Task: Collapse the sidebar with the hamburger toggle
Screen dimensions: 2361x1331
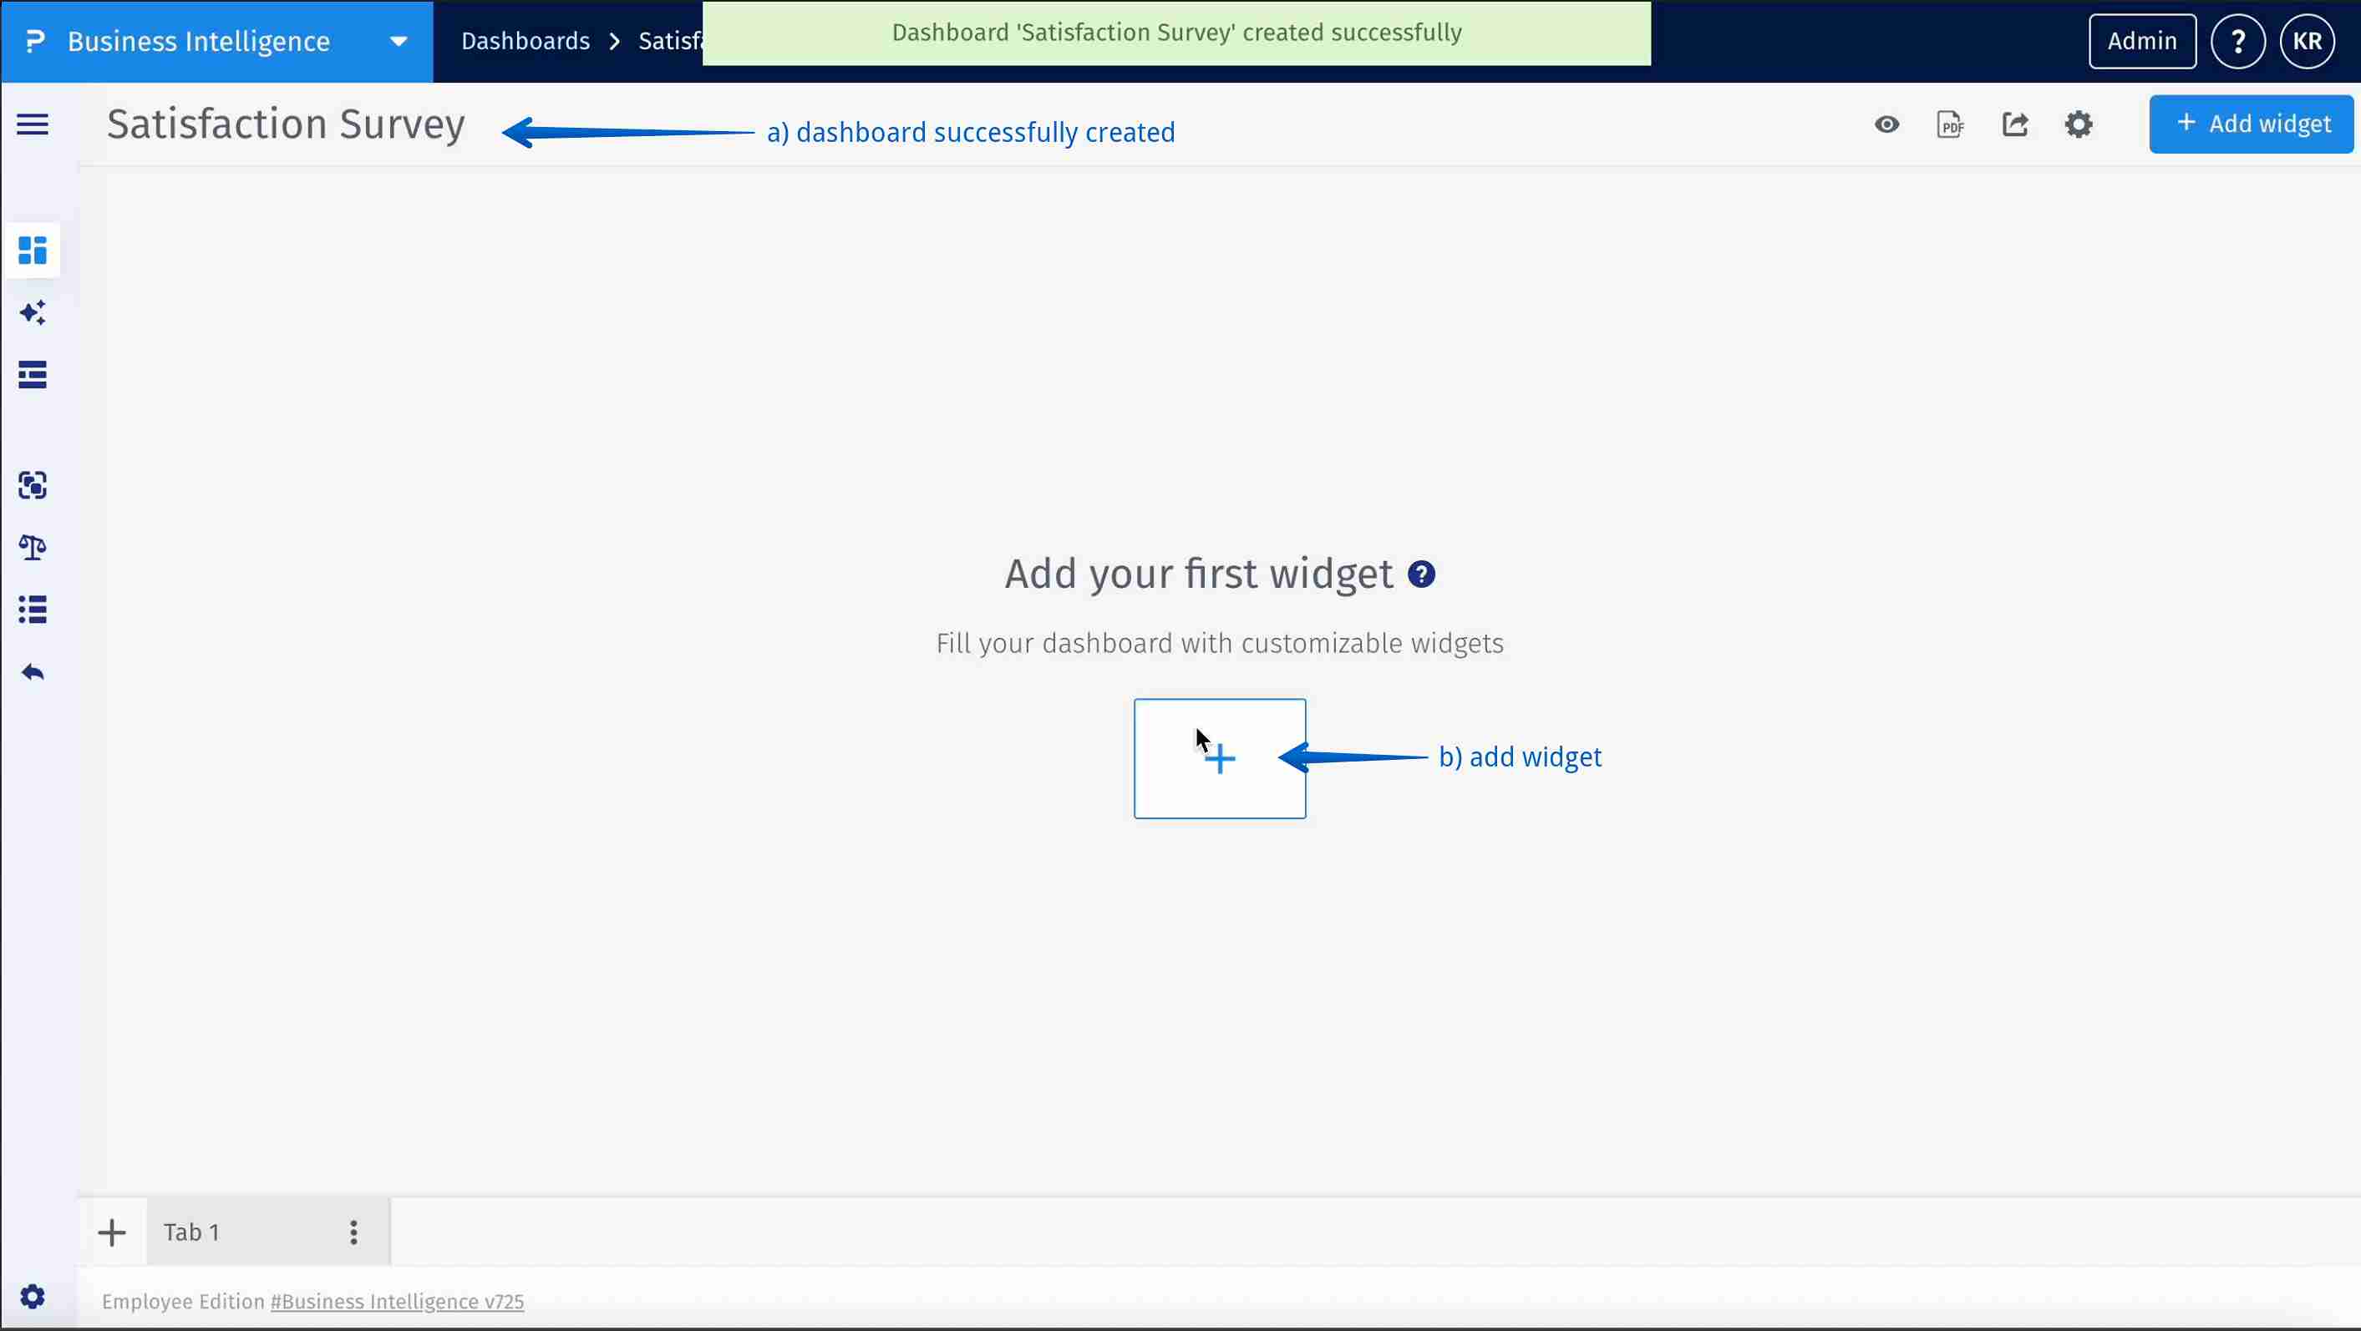Action: click(32, 124)
